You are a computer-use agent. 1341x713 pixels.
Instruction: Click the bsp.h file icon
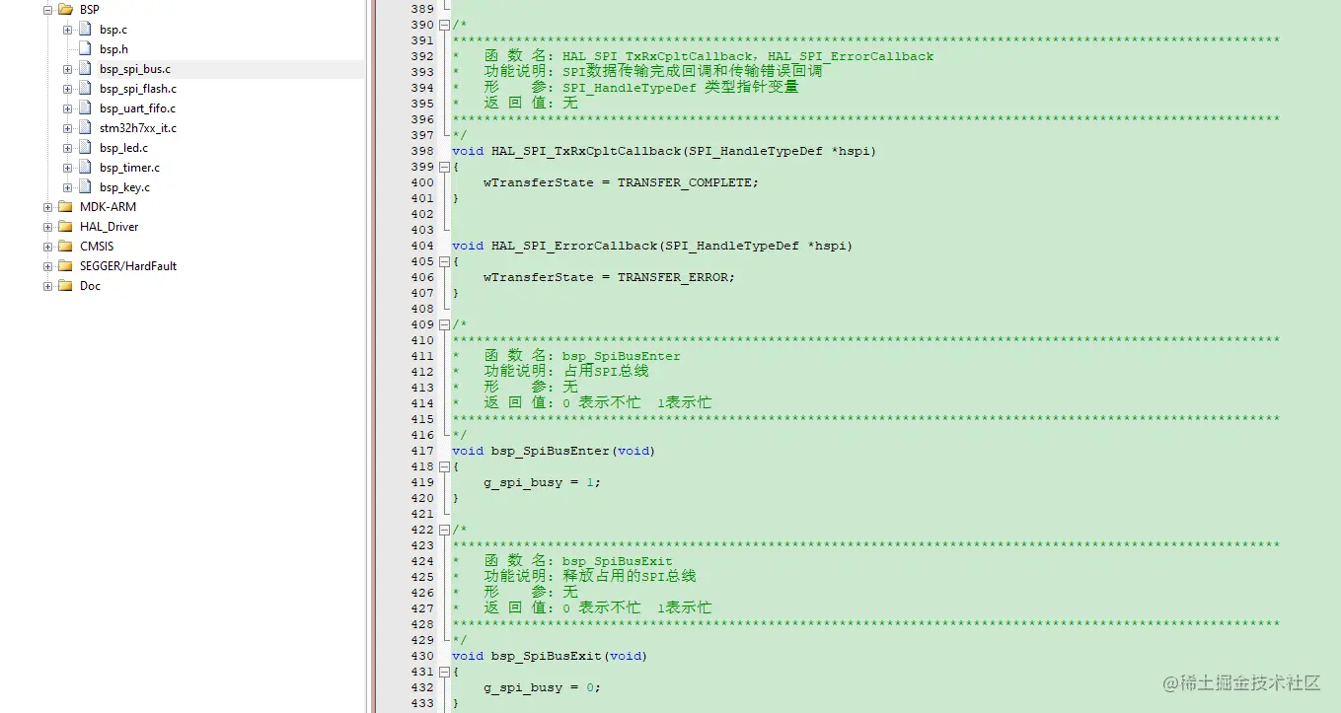tap(85, 49)
